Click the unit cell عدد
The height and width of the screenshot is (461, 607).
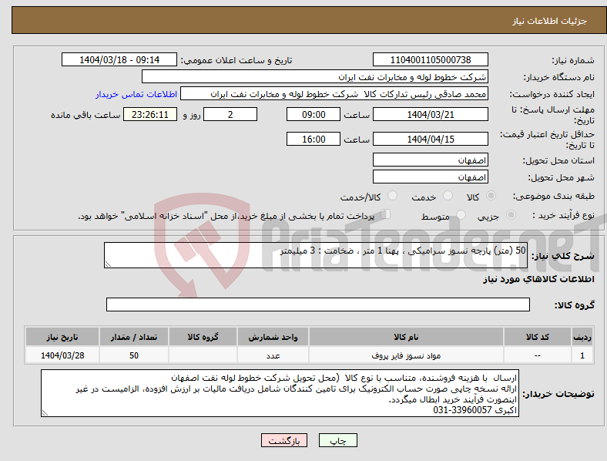pyautogui.click(x=273, y=355)
